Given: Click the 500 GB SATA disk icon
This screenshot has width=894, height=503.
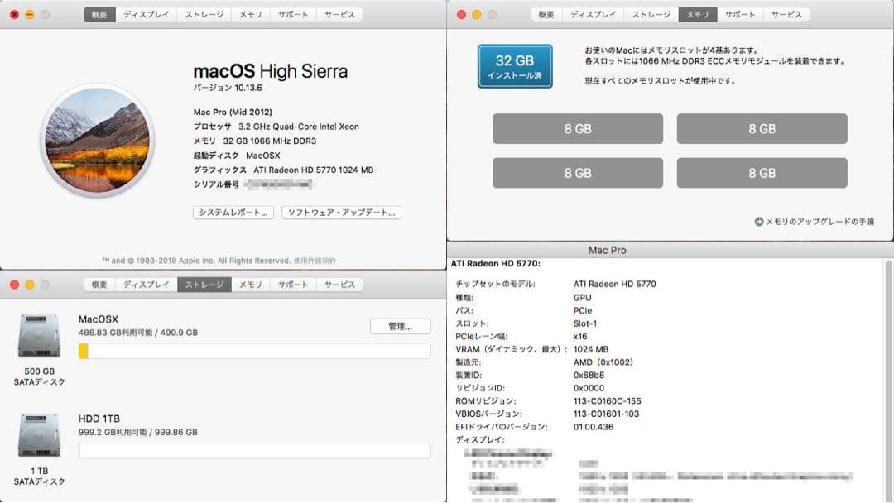Looking at the screenshot, I should pos(38,333).
